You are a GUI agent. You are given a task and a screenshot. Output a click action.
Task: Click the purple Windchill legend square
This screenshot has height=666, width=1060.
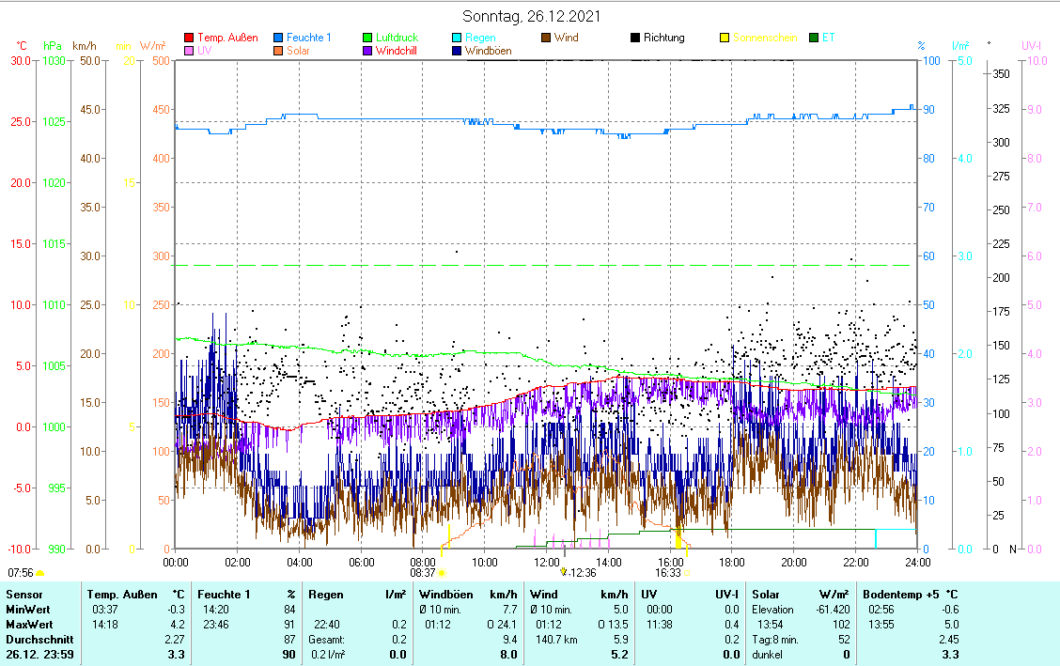tap(367, 51)
